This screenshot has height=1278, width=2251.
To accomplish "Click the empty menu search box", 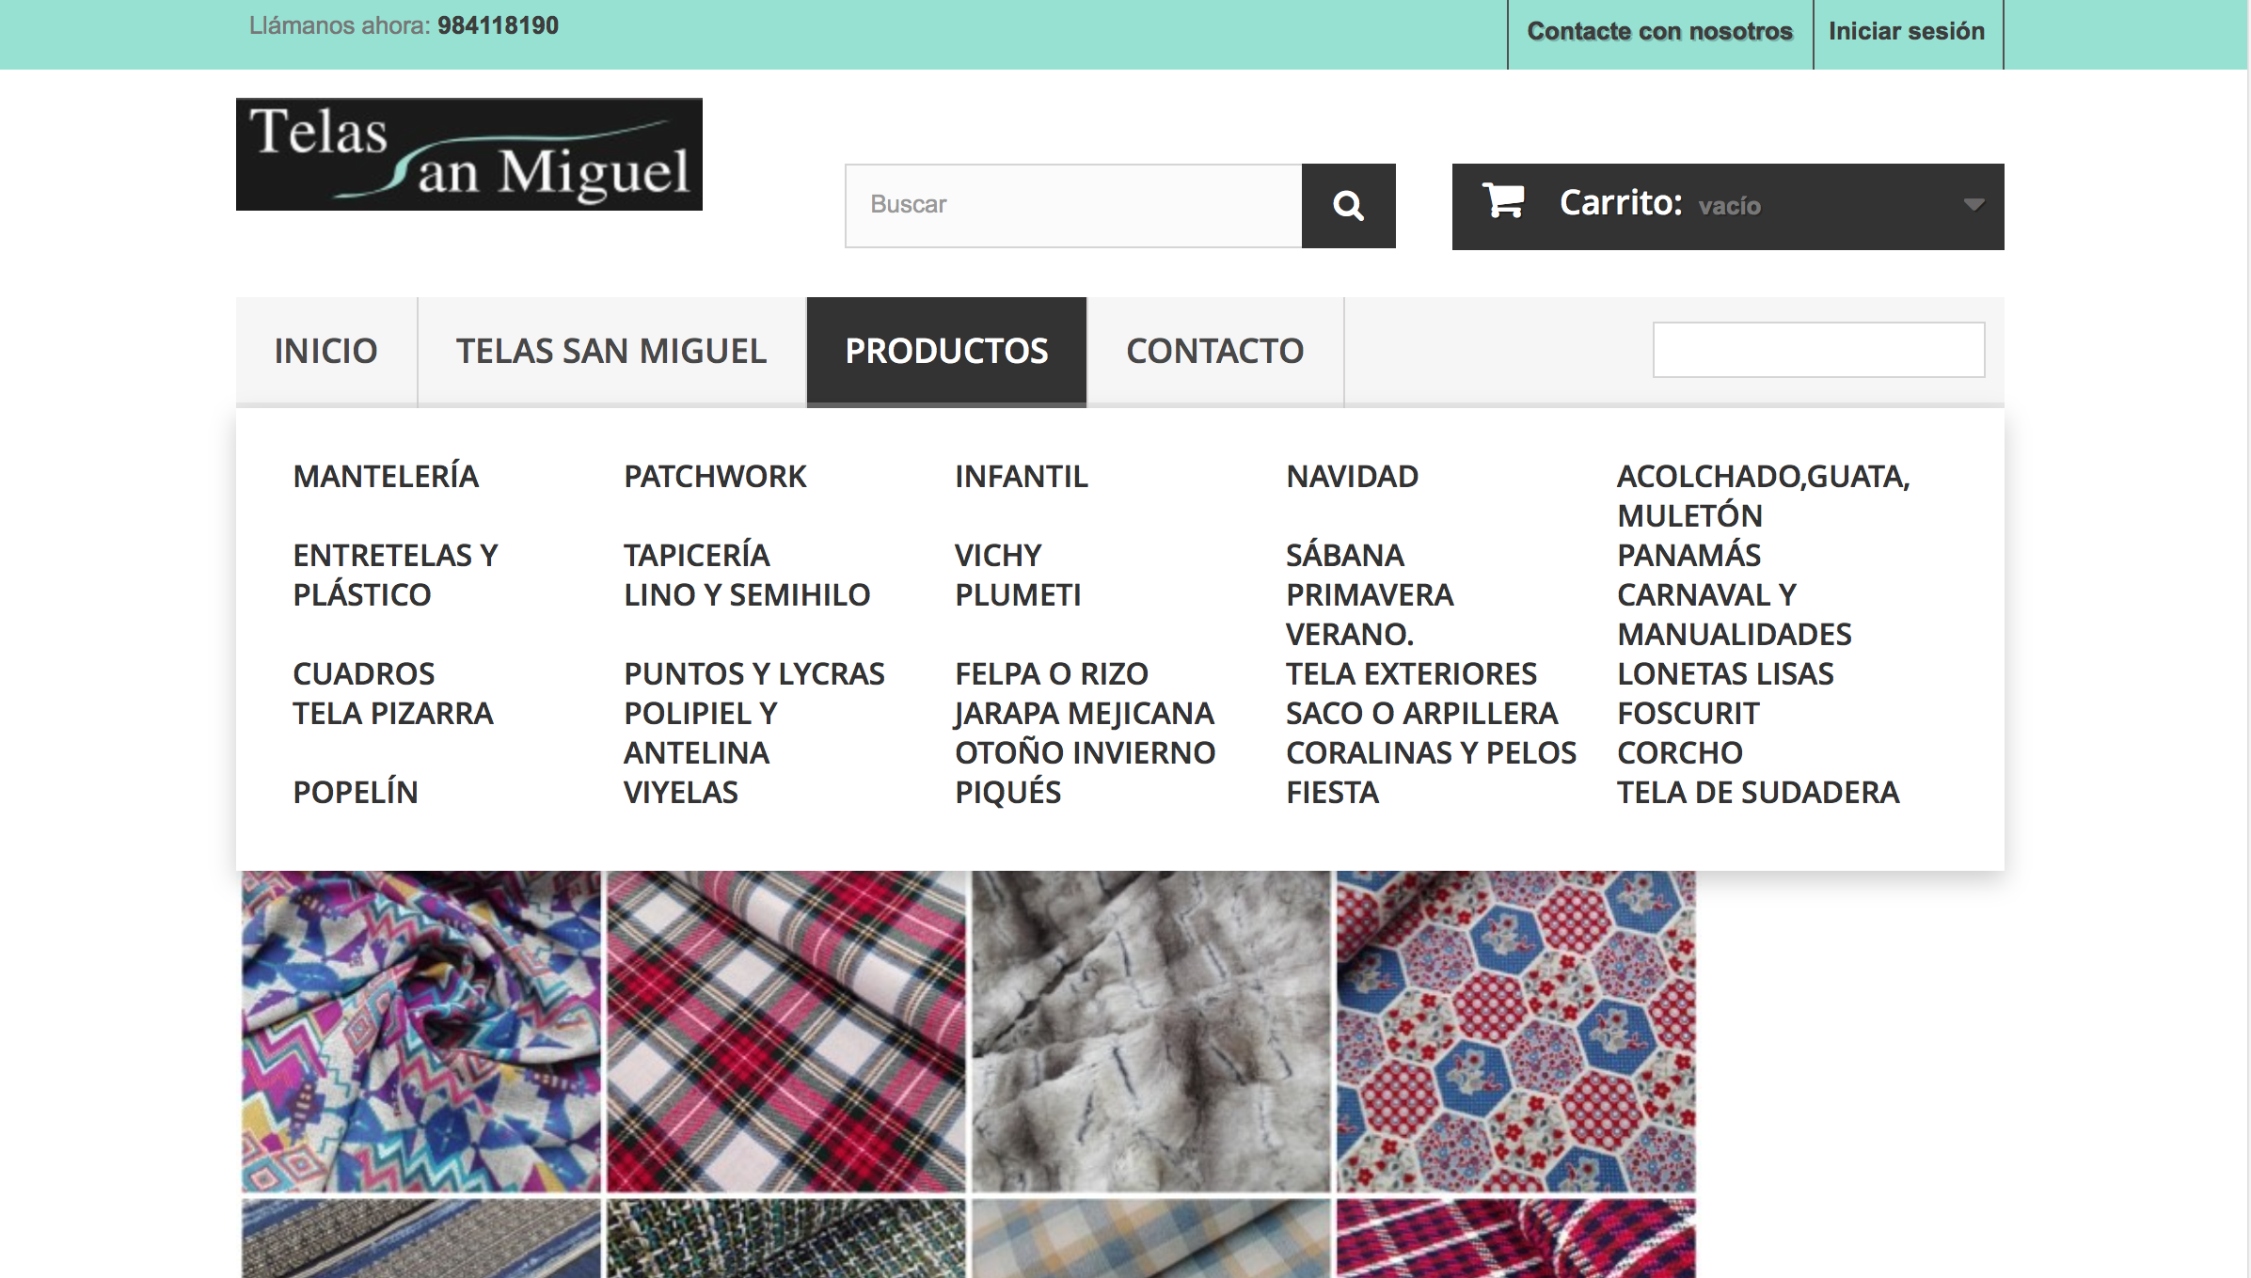I will click(1817, 350).
